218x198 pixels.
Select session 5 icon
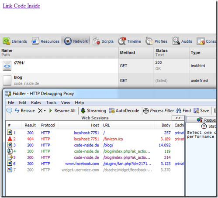(x=10, y=157)
